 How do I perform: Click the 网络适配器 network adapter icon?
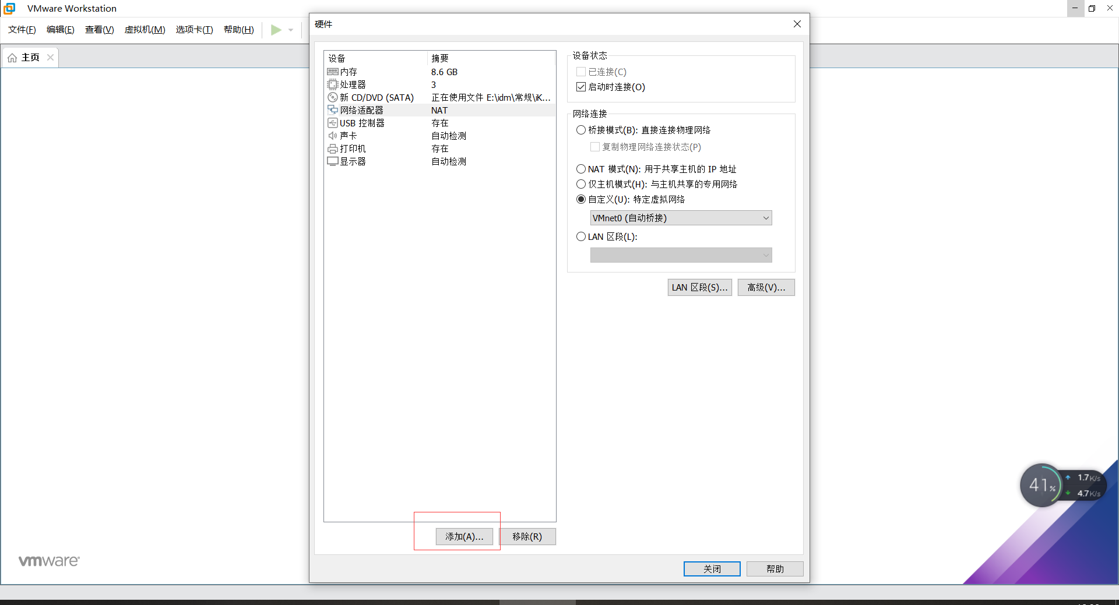click(333, 110)
